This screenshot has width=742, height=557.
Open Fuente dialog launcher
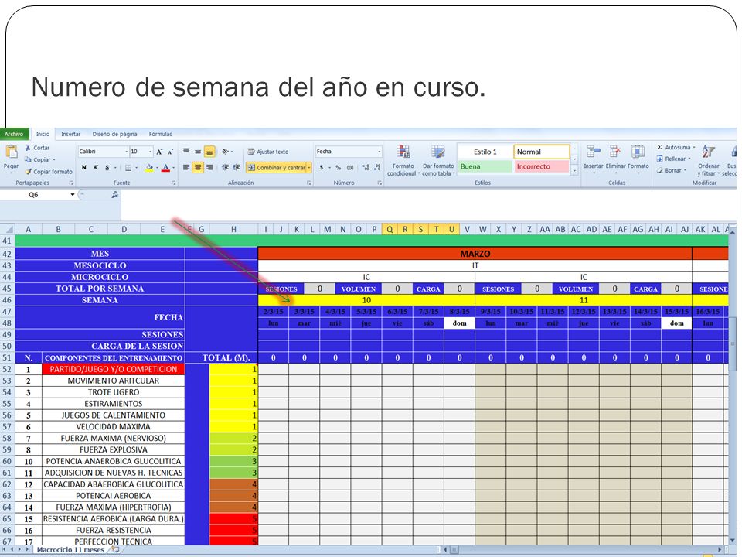point(173,183)
